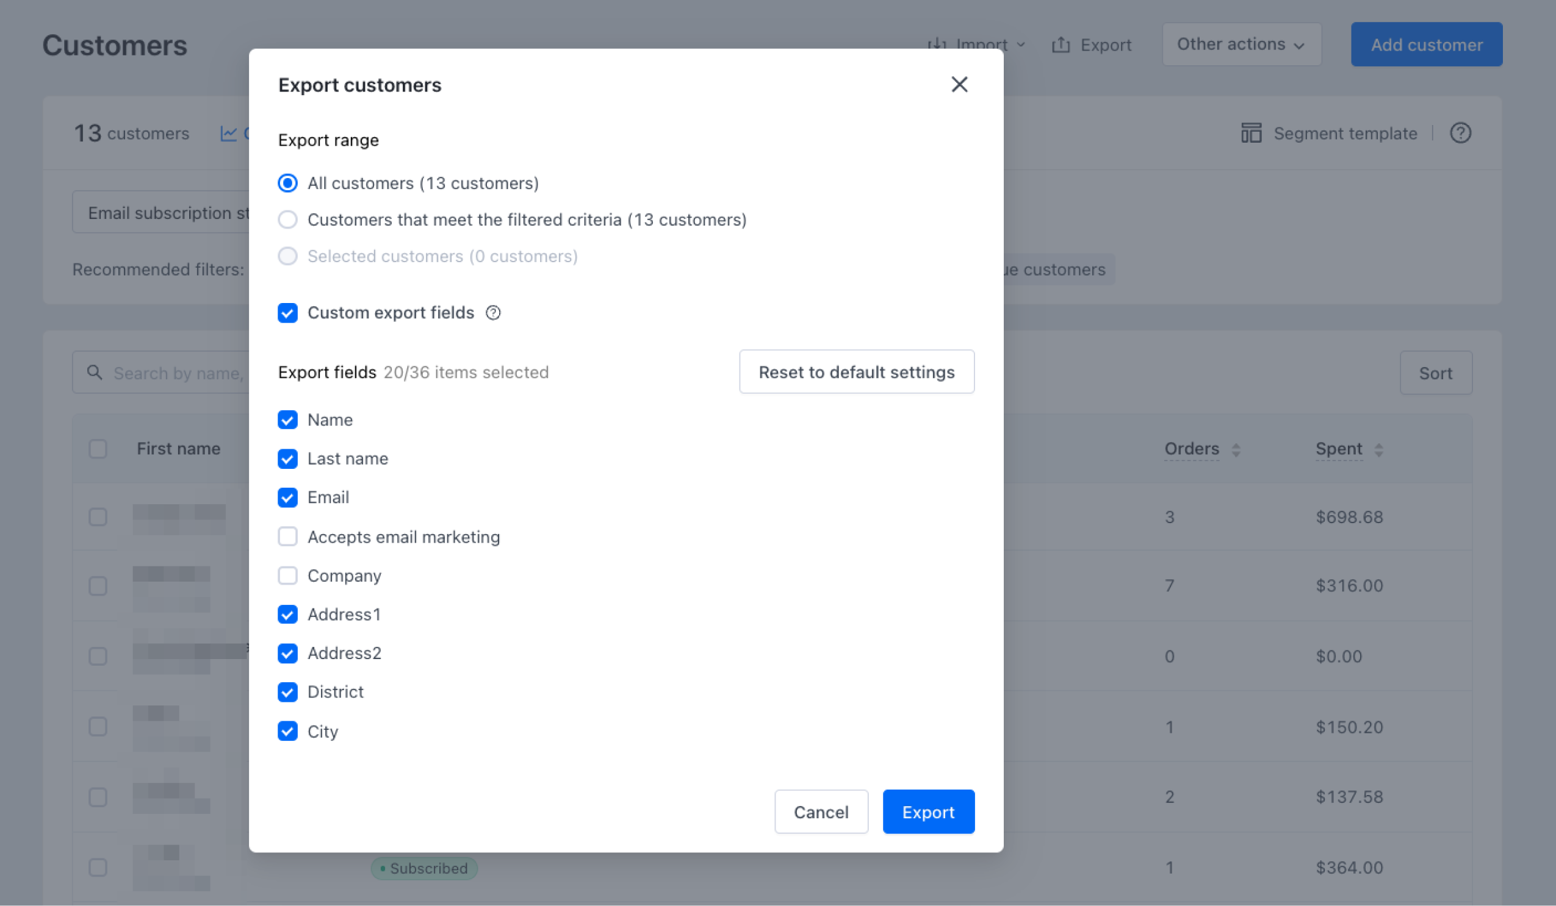Check the Company export field

click(x=288, y=576)
